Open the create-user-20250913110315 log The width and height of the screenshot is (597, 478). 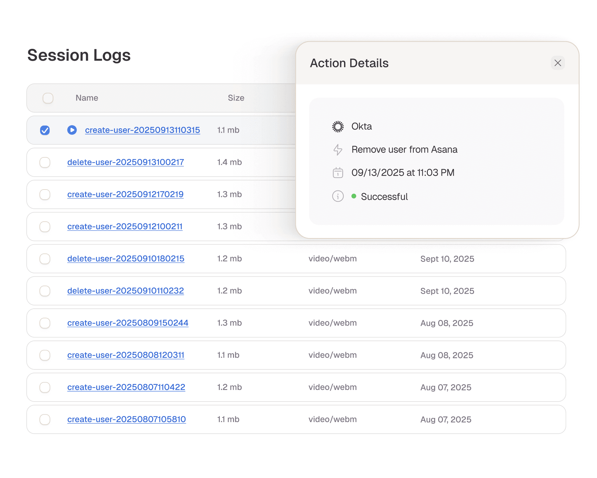click(x=142, y=130)
